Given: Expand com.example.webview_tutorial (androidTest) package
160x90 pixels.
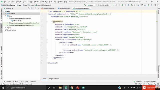Looking at the screenshot, I should (x=7, y=23).
